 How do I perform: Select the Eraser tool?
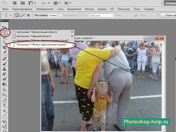[5, 79]
